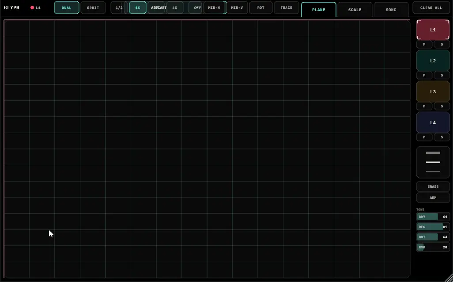The height and width of the screenshot is (282, 453).
Task: Adjust the DEC tone slider
Action: click(433, 227)
